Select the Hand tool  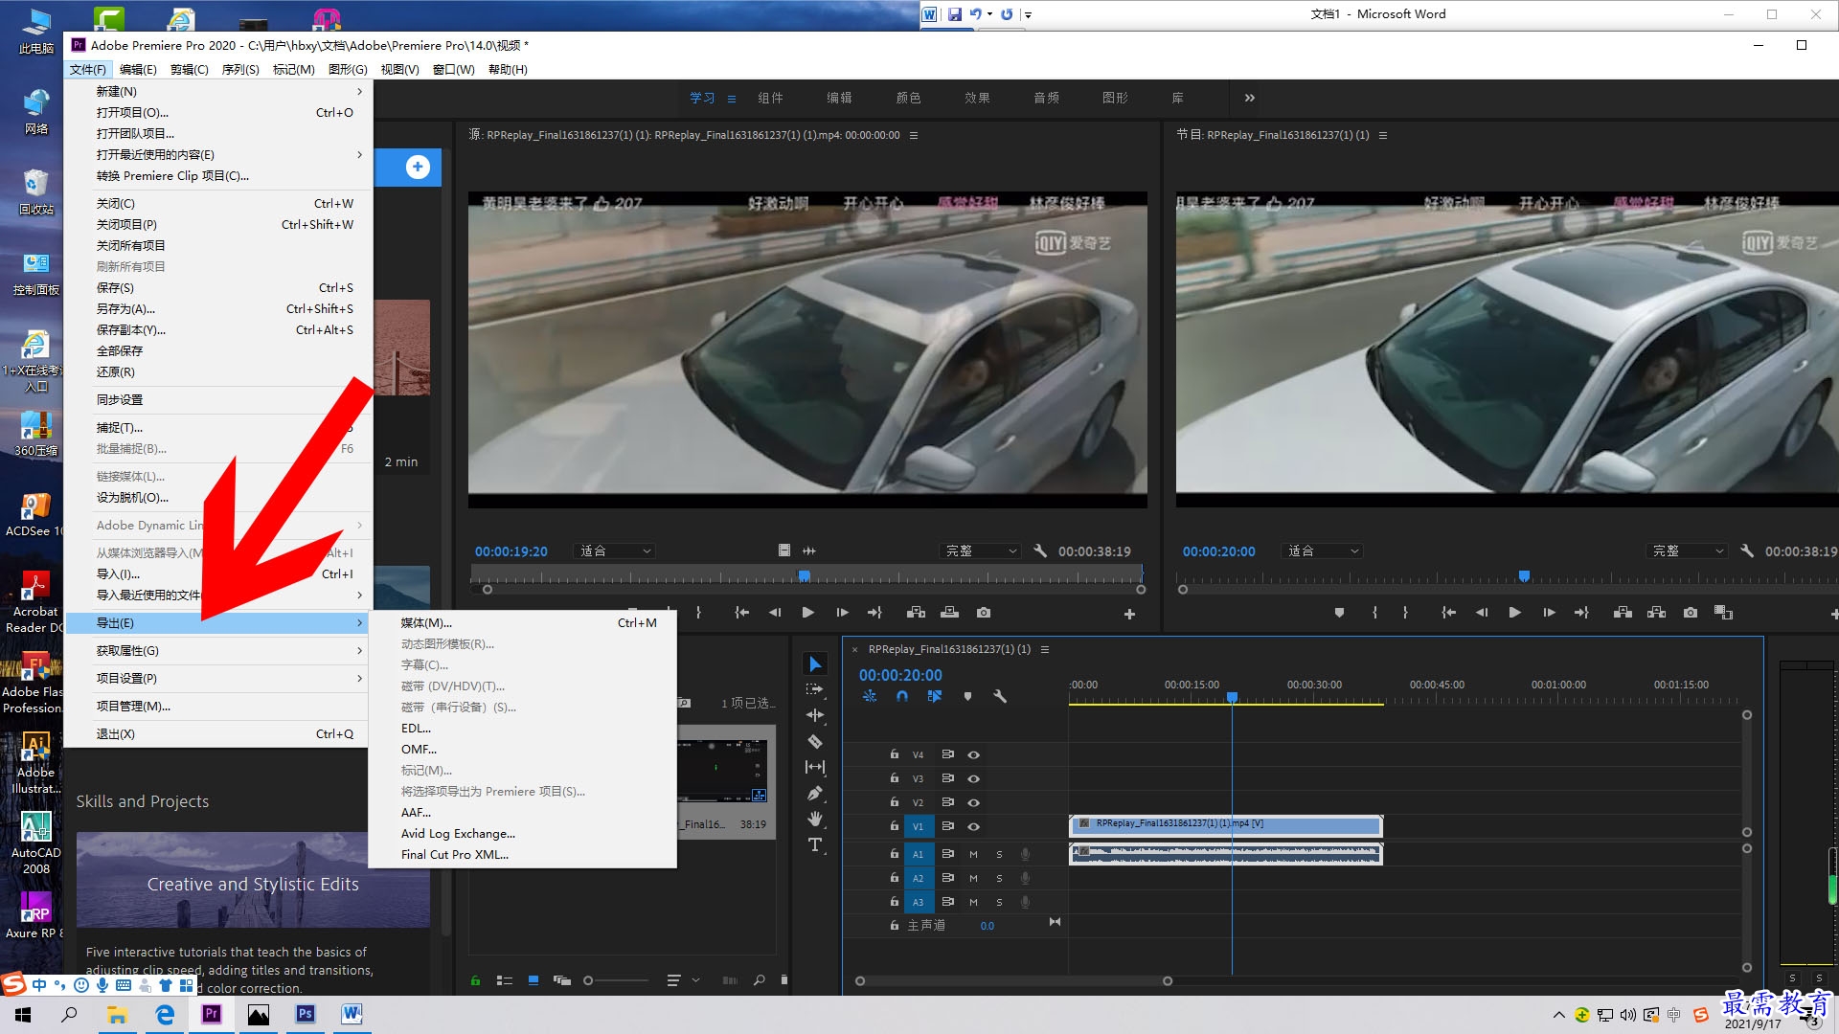(x=815, y=819)
